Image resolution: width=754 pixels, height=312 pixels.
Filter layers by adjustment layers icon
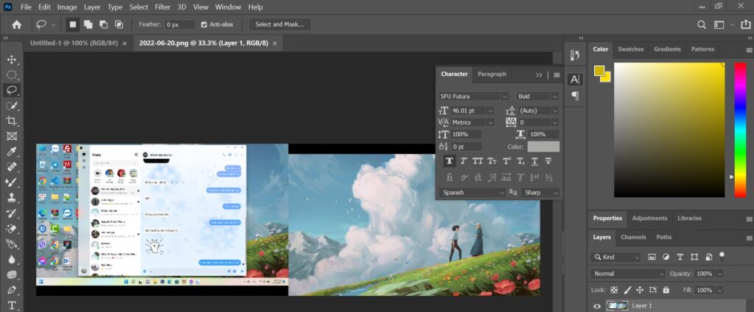pyautogui.click(x=666, y=258)
